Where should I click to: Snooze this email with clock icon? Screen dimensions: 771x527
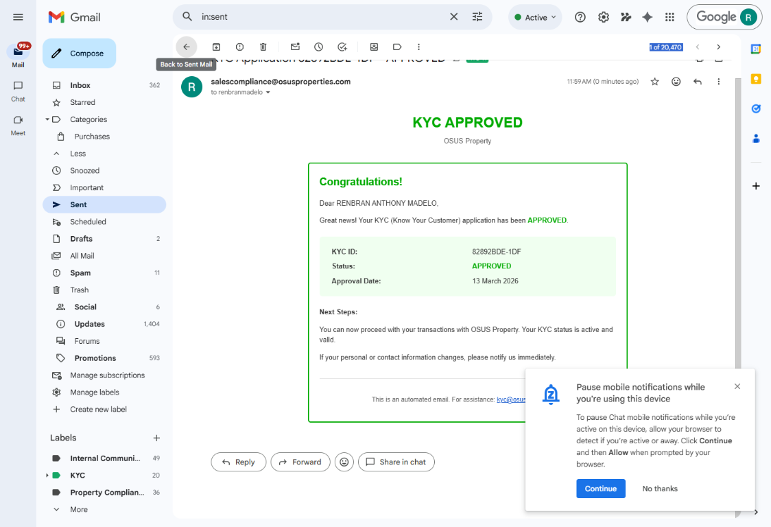click(x=319, y=47)
